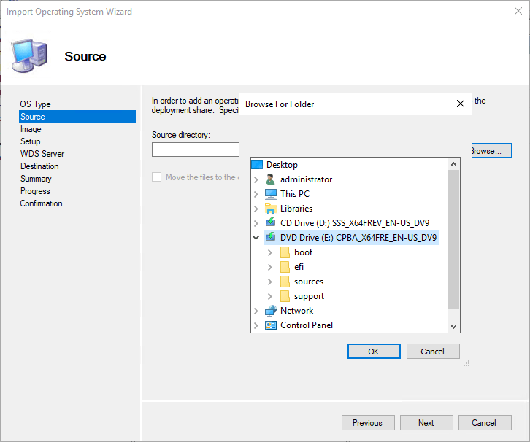Click the DVD Drive (E:) disc icon
The height and width of the screenshot is (442, 530).
(x=271, y=238)
